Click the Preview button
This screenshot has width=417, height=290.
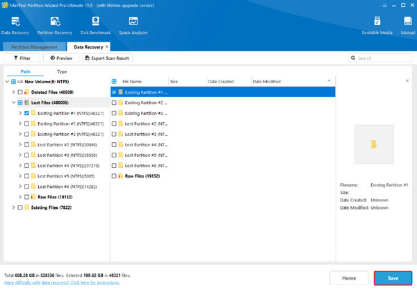point(61,58)
